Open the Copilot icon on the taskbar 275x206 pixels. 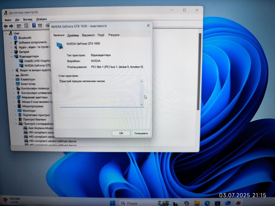click(187, 203)
